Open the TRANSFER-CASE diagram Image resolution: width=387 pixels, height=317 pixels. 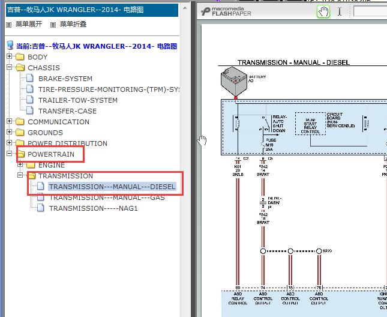click(67, 111)
